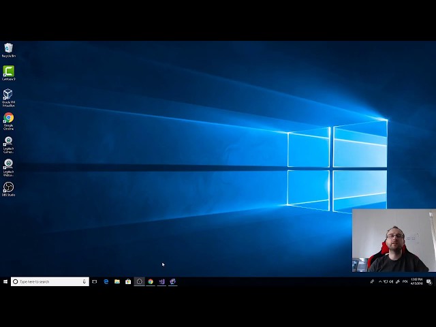
Task: Open the People icon in system tray
Action: click(372, 281)
